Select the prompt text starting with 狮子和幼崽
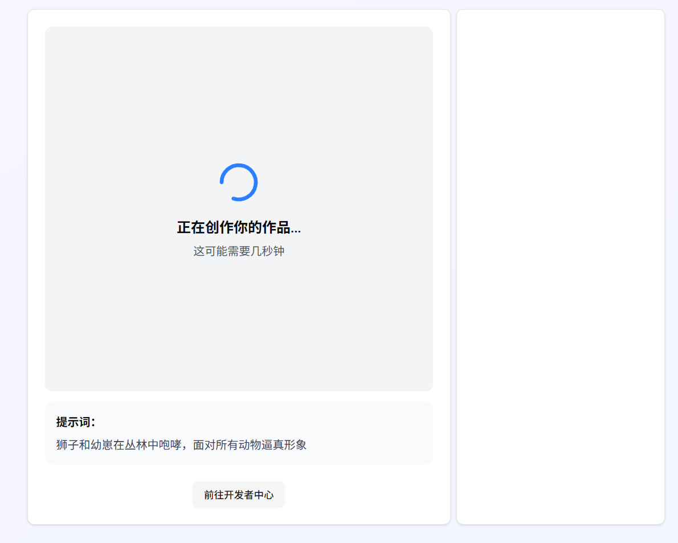Viewport: 678px width, 543px height. click(181, 445)
